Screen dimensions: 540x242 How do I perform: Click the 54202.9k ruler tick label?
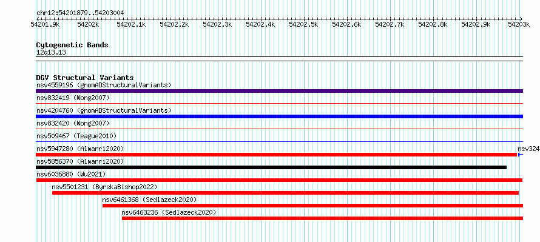[x=475, y=24]
